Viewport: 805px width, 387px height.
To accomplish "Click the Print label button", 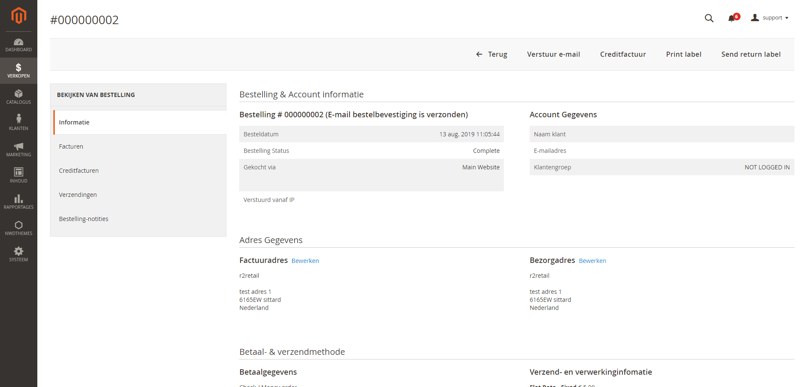I will [x=683, y=54].
